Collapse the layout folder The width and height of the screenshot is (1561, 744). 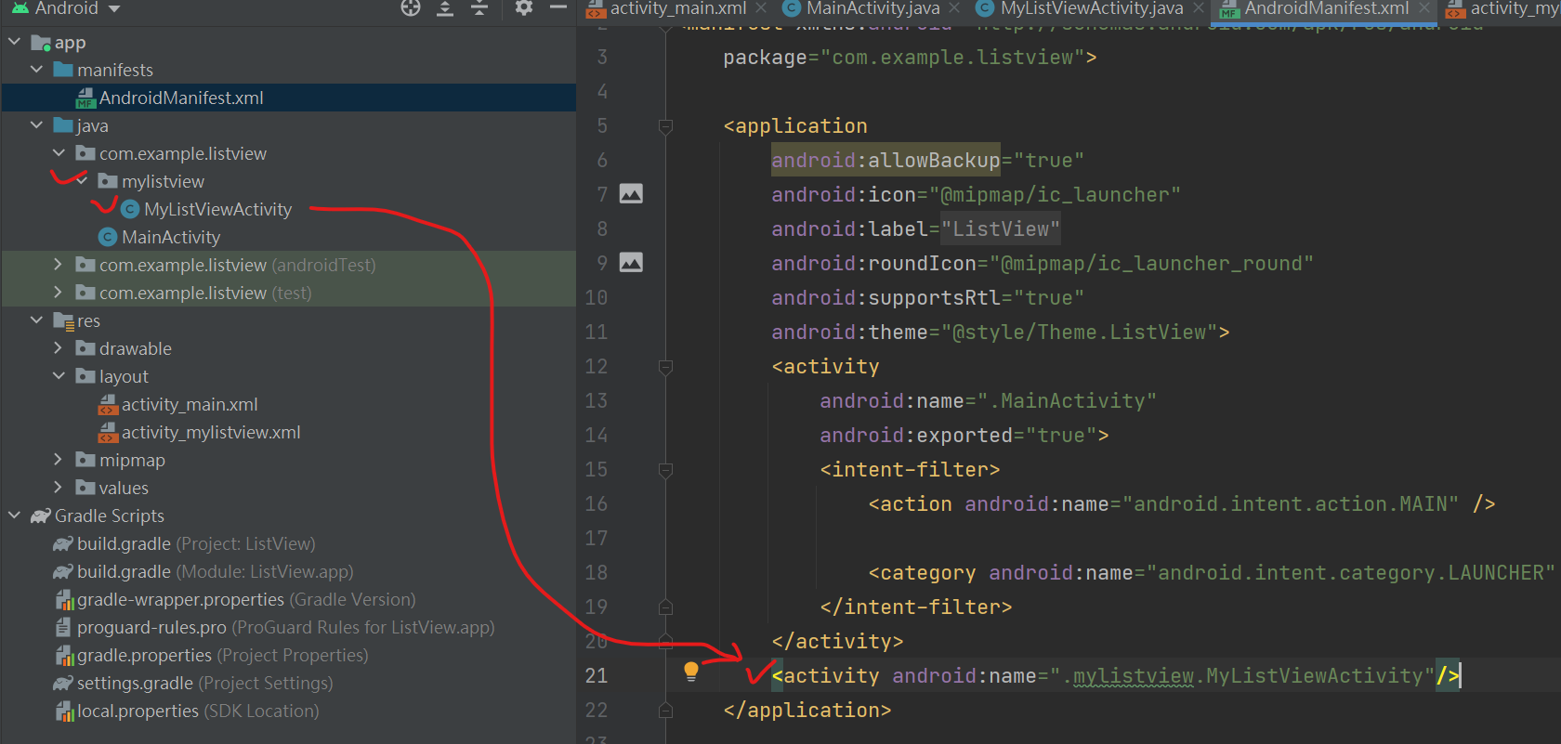click(x=59, y=376)
